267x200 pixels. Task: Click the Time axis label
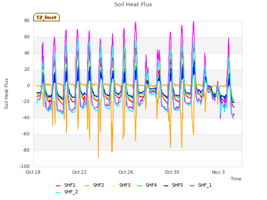point(236,179)
